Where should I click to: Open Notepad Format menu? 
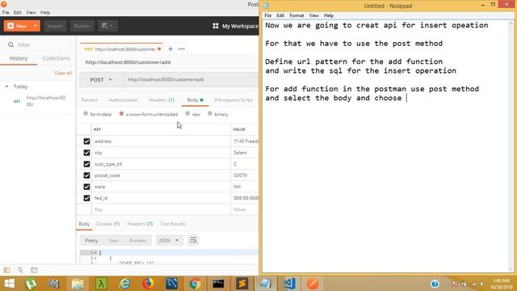pos(296,15)
